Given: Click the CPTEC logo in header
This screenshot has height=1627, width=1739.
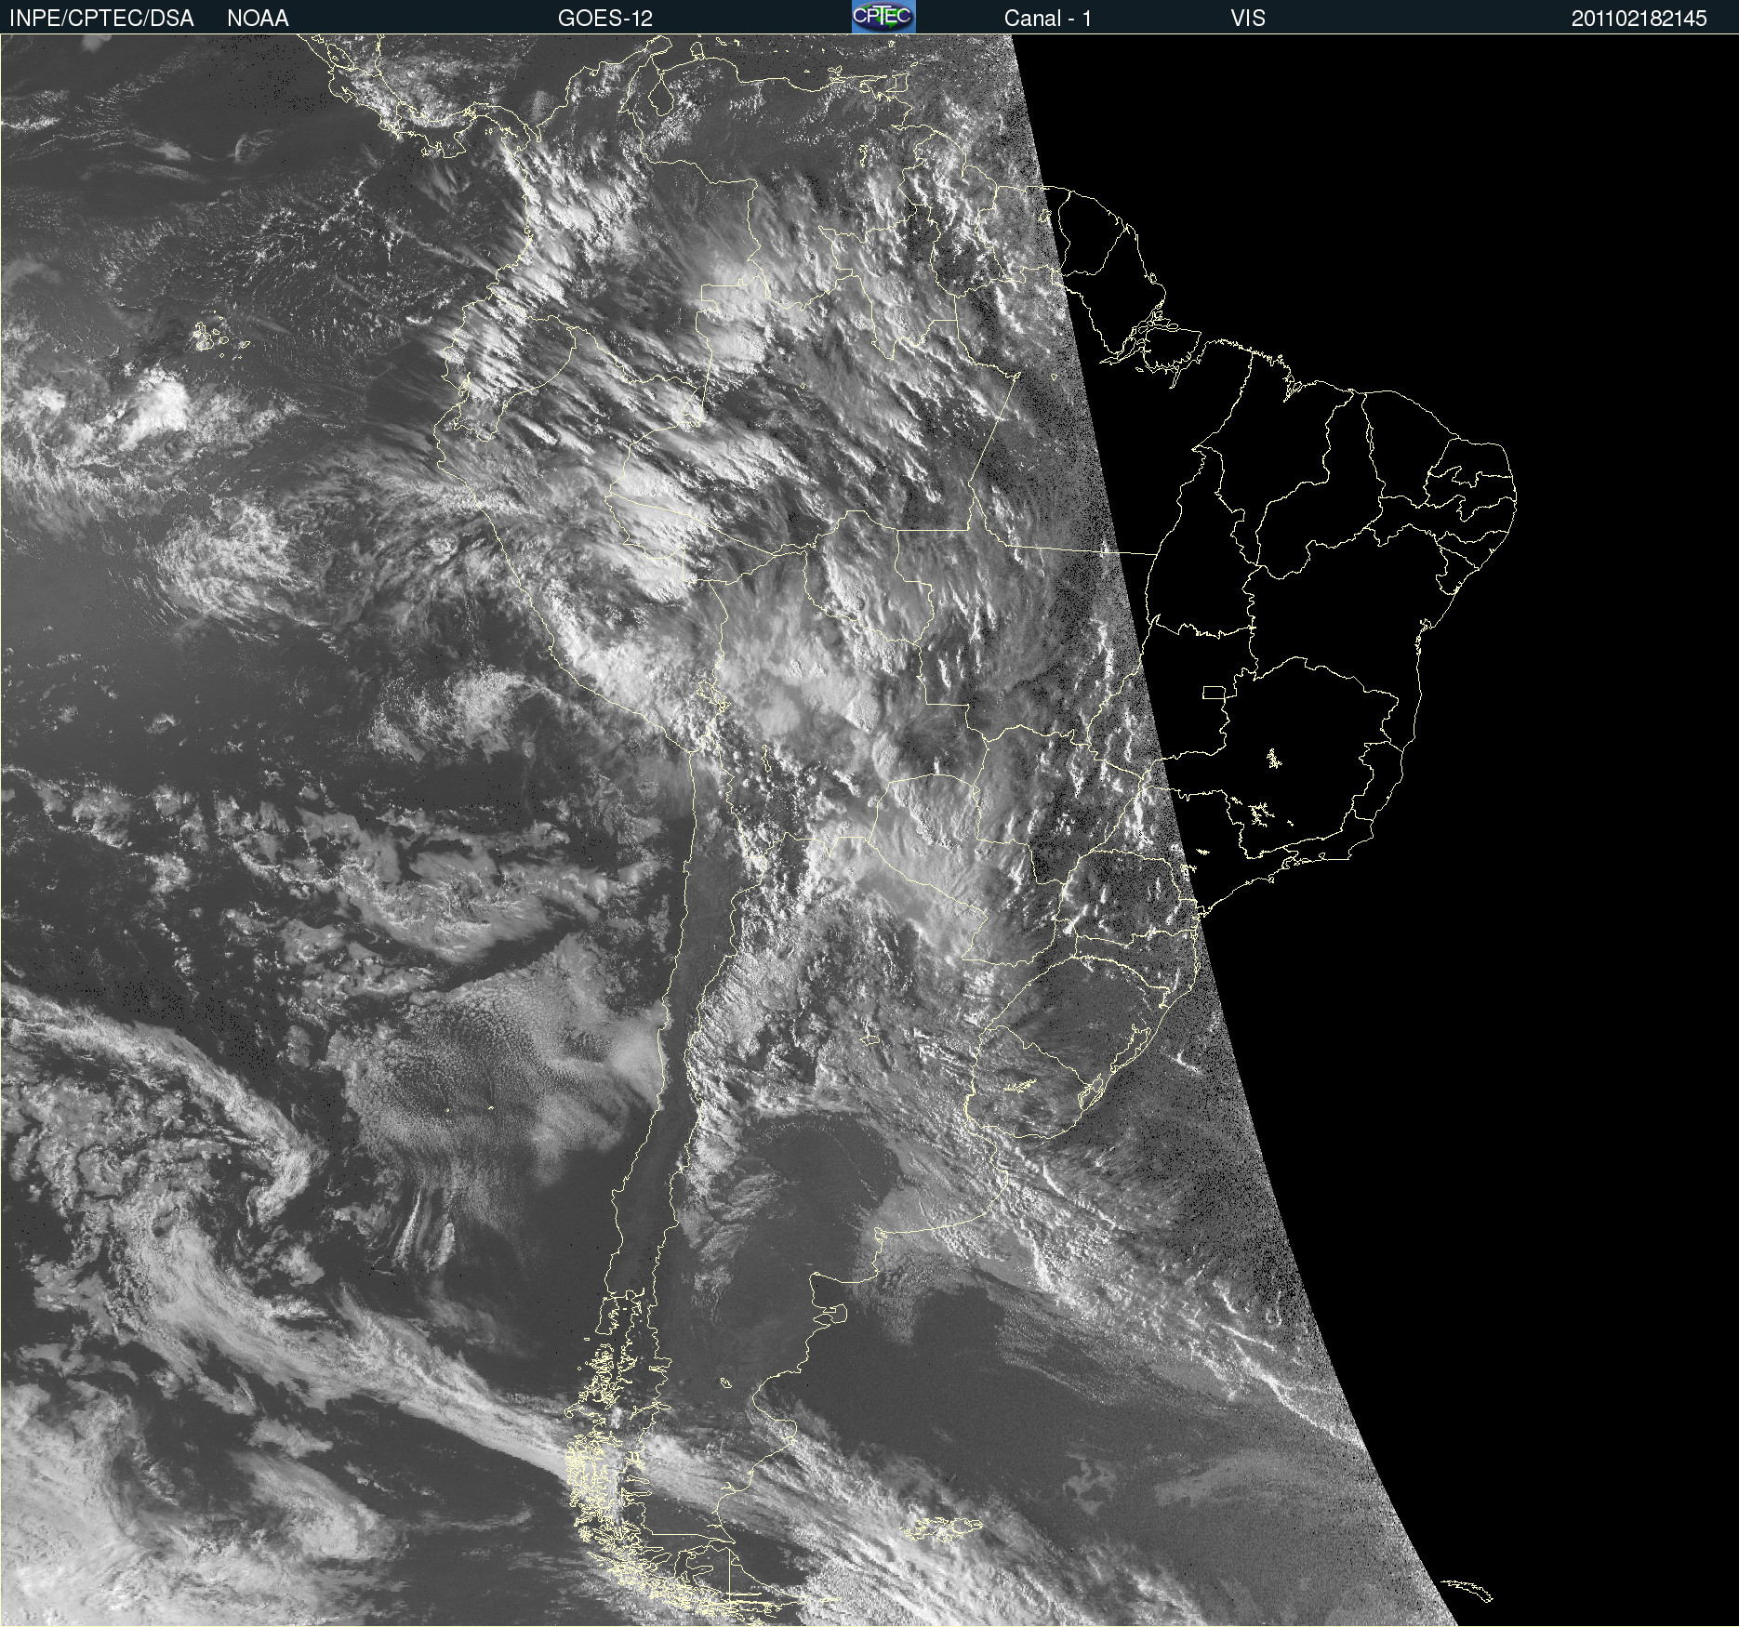Looking at the screenshot, I should pyautogui.click(x=883, y=17).
